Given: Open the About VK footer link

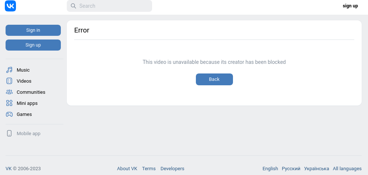Looking at the screenshot, I should point(127,169).
